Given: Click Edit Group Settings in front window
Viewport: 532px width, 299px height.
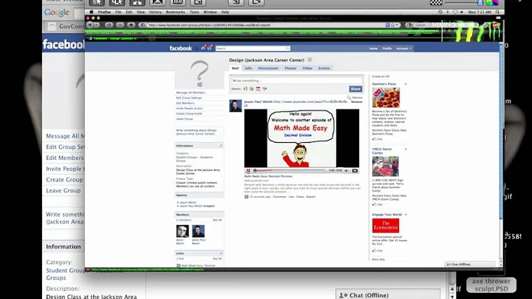Looking at the screenshot, I should click(x=189, y=98).
